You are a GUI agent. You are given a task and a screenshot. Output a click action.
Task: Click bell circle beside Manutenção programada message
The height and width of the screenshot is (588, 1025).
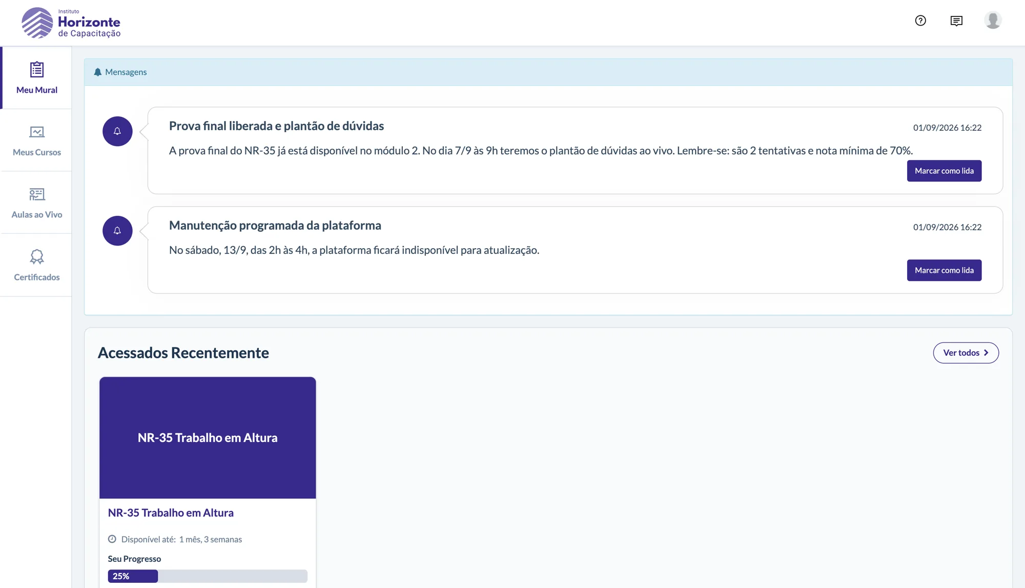tap(117, 231)
